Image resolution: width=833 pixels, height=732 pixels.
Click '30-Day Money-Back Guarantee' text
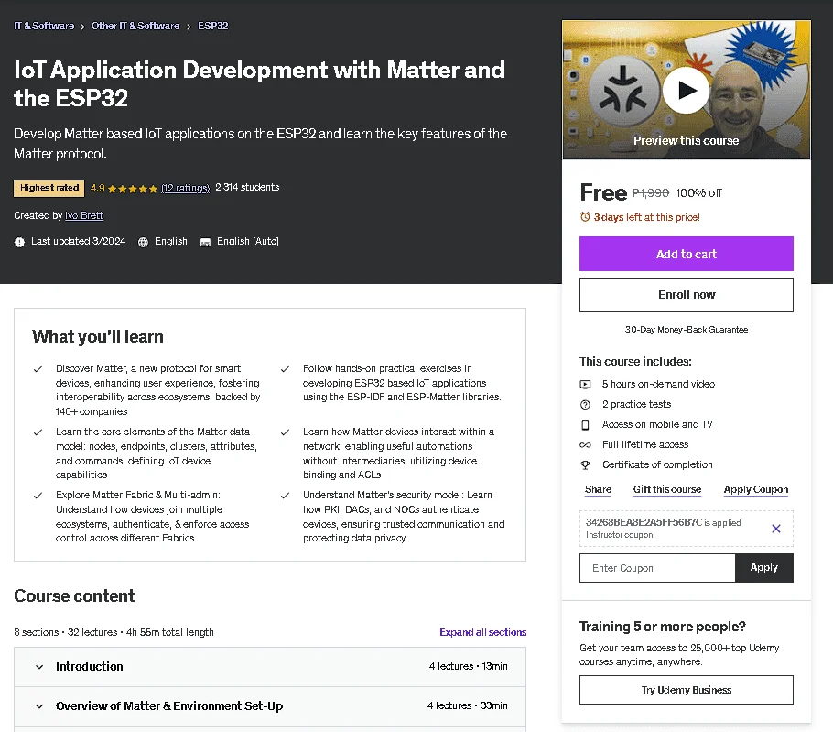(x=687, y=330)
